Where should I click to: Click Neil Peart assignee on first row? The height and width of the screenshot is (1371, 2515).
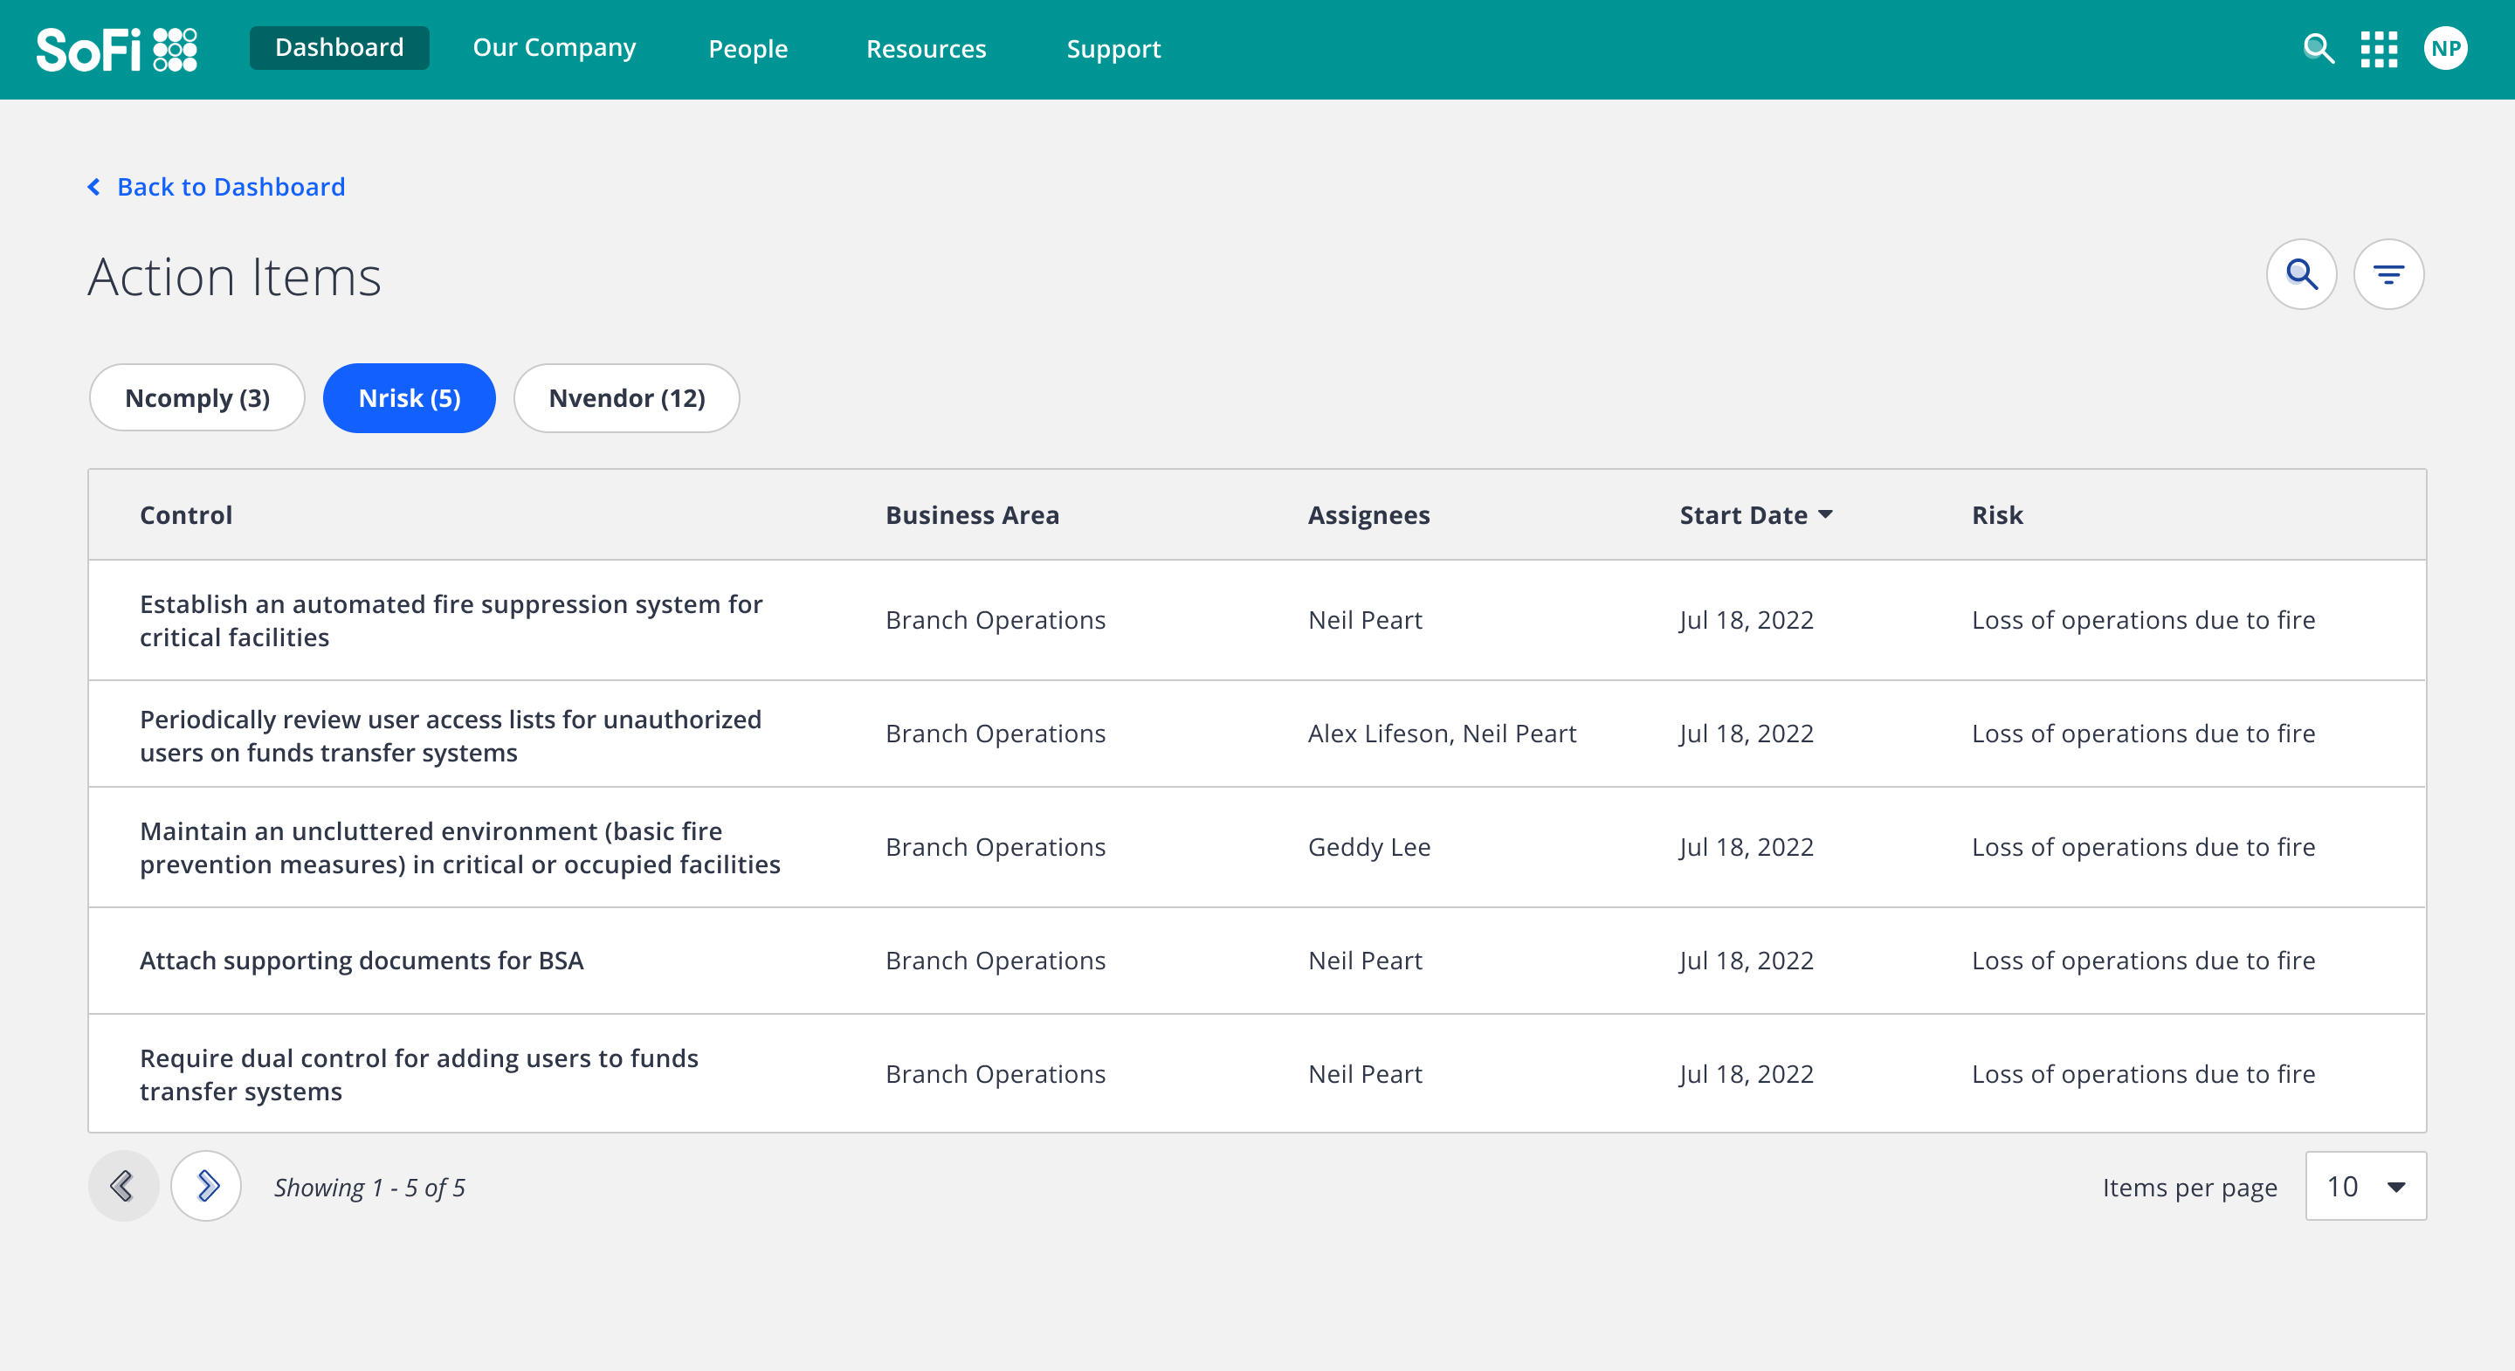pyautogui.click(x=1366, y=620)
